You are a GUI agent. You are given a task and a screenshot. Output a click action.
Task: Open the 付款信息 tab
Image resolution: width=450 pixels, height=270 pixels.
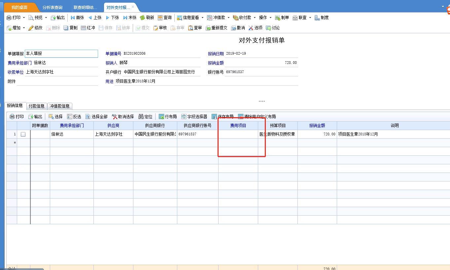click(36, 106)
